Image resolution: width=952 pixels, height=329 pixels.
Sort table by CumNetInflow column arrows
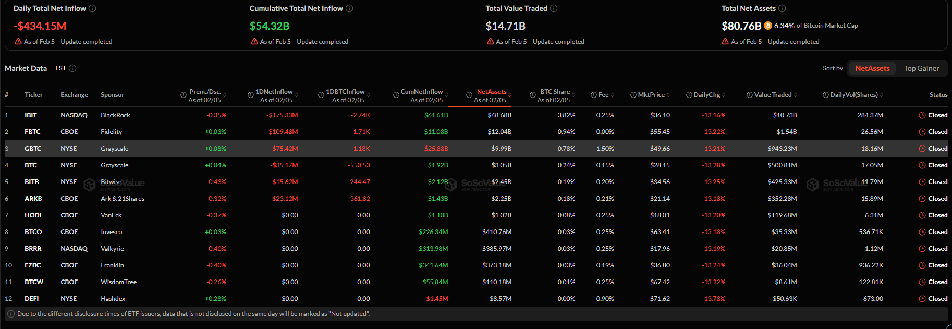pos(447,95)
